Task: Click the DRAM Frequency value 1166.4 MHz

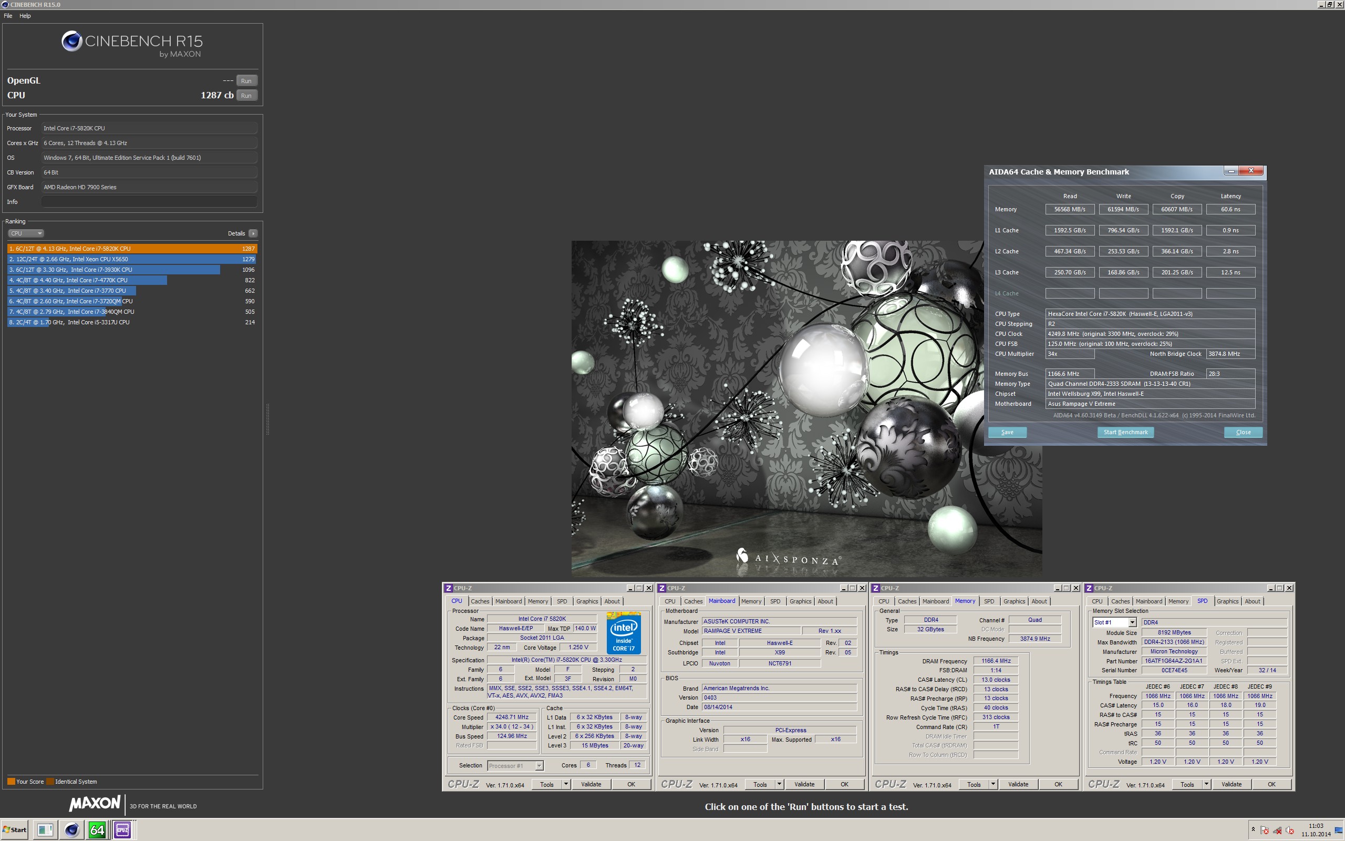Action: (996, 661)
